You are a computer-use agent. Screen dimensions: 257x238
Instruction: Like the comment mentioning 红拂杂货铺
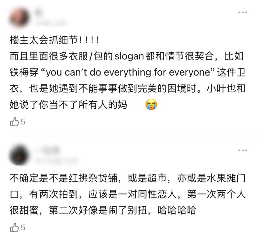(14, 227)
